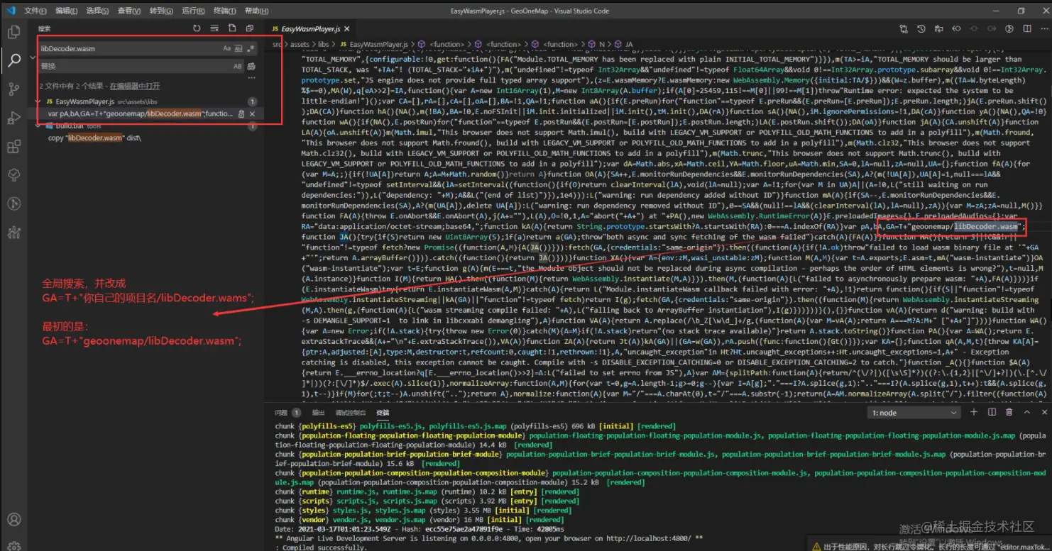
Task: Open the 查看(V) menu
Action: pos(129,11)
